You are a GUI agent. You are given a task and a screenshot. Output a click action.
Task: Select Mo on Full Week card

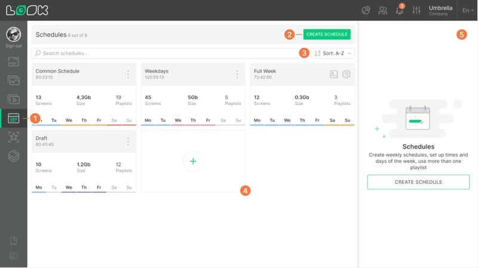(257, 121)
